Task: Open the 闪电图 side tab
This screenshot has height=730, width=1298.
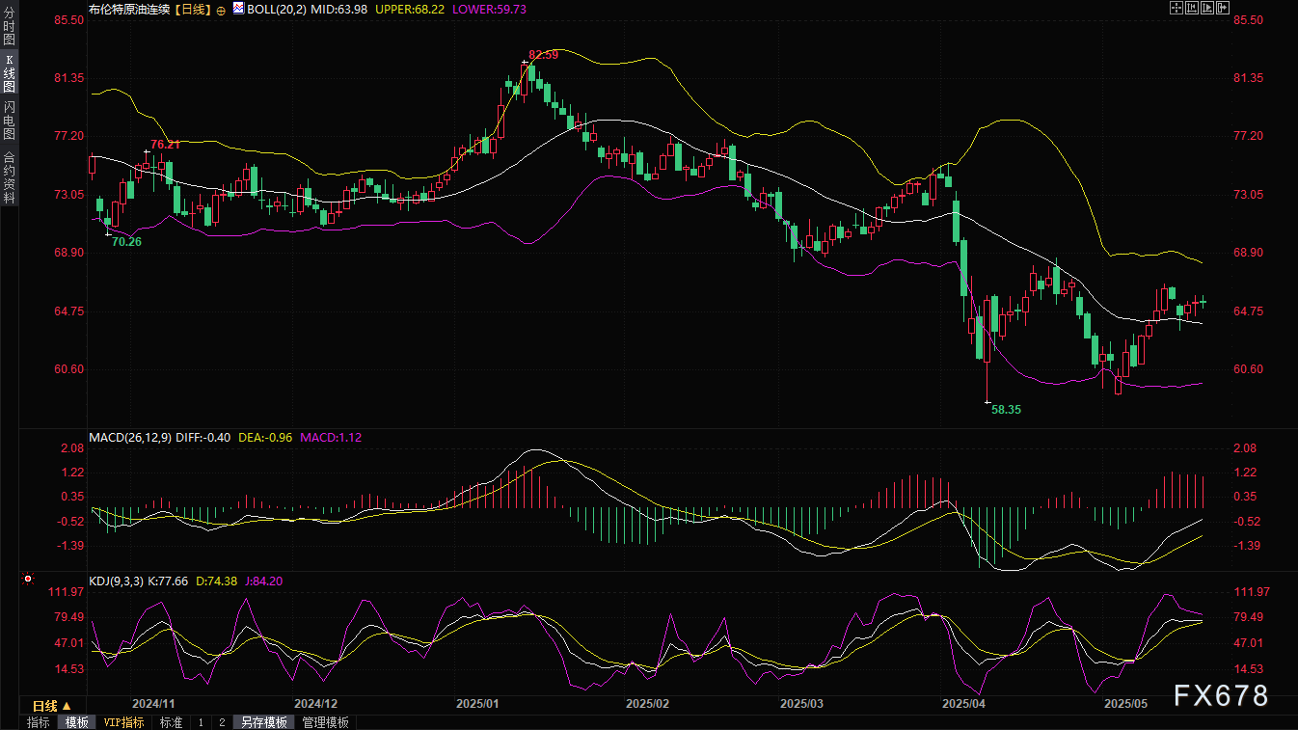Action: pos(9,120)
